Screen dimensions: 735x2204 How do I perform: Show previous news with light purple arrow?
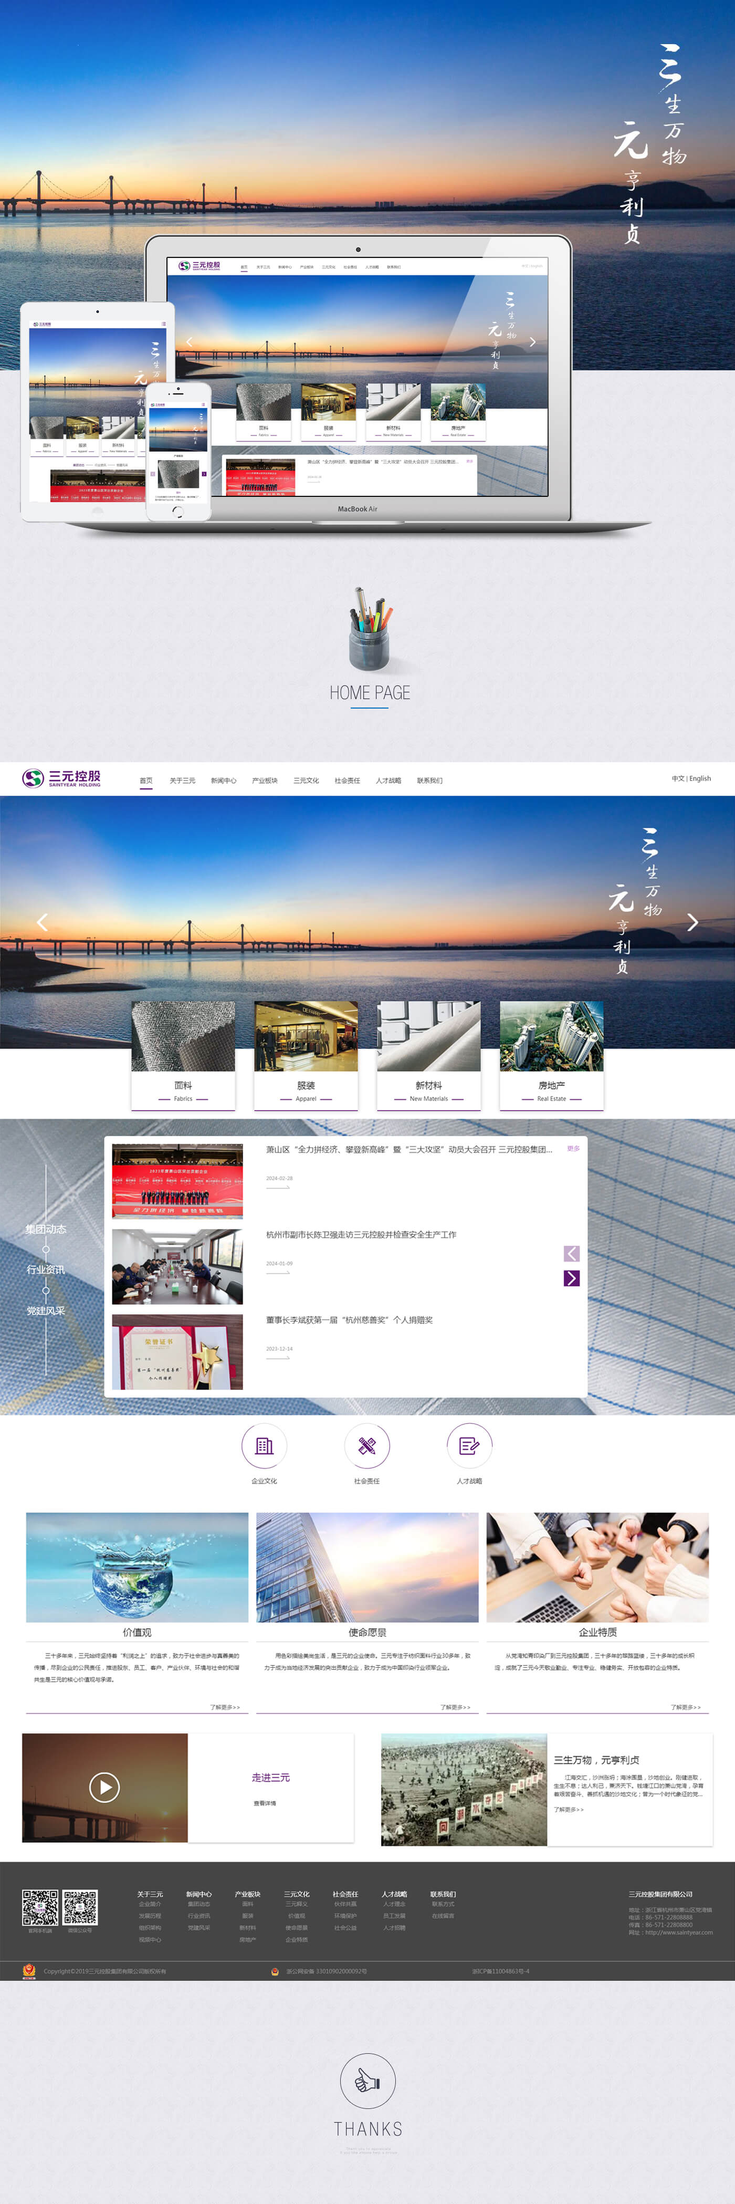coord(572,1253)
